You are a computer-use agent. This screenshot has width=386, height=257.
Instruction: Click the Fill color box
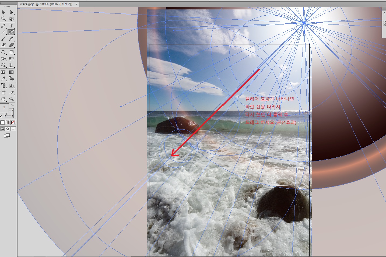point(4,108)
